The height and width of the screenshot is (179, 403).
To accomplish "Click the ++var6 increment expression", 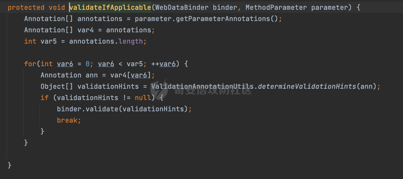I will (x=163, y=64).
